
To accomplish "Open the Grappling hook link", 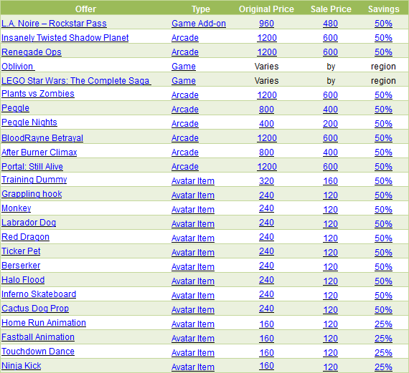I will [x=32, y=194].
